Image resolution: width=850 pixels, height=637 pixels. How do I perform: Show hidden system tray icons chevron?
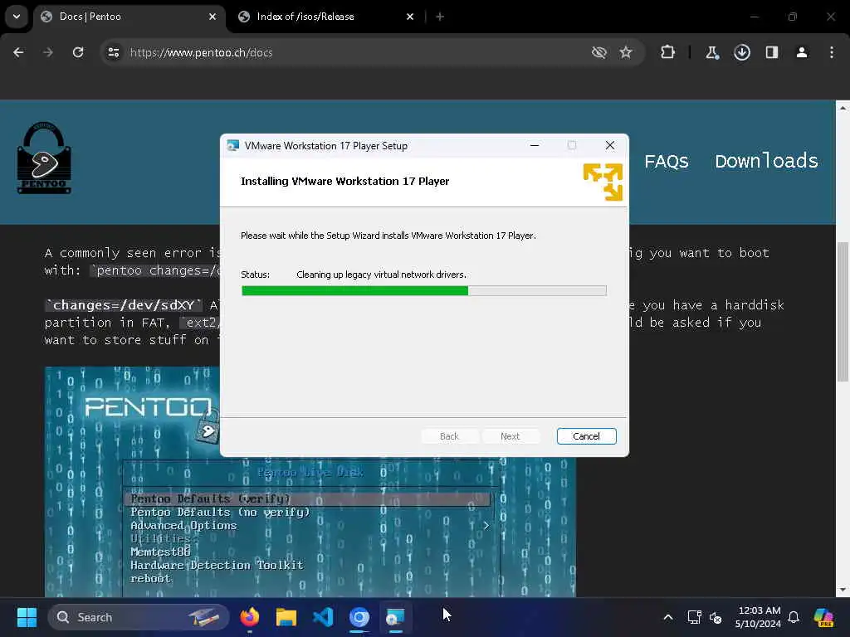(x=668, y=617)
